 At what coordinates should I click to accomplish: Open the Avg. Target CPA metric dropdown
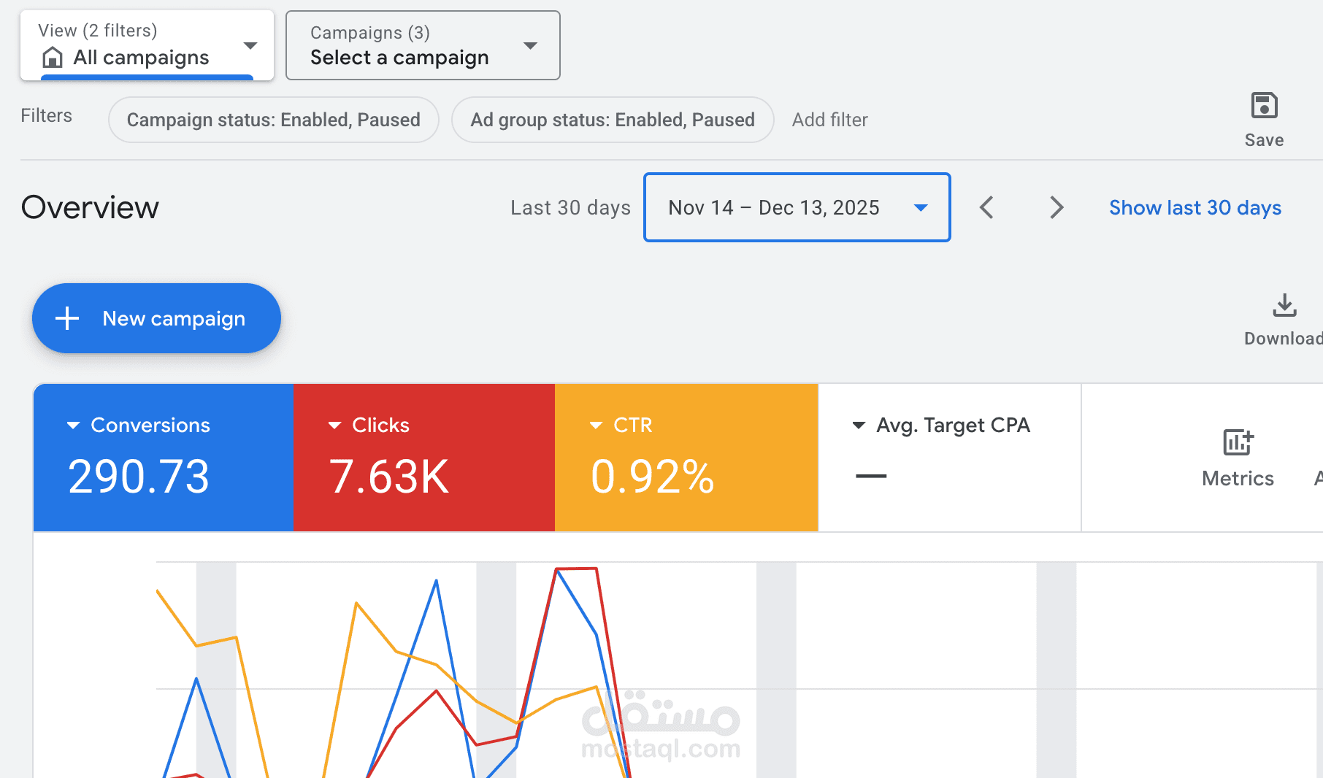(x=859, y=425)
